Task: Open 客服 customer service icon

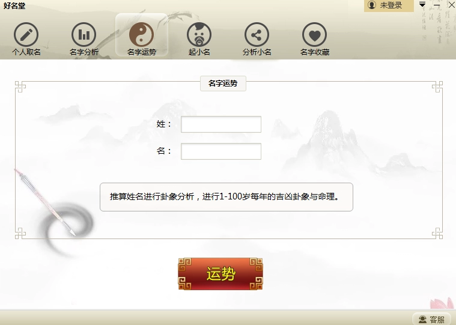Action: click(x=422, y=319)
